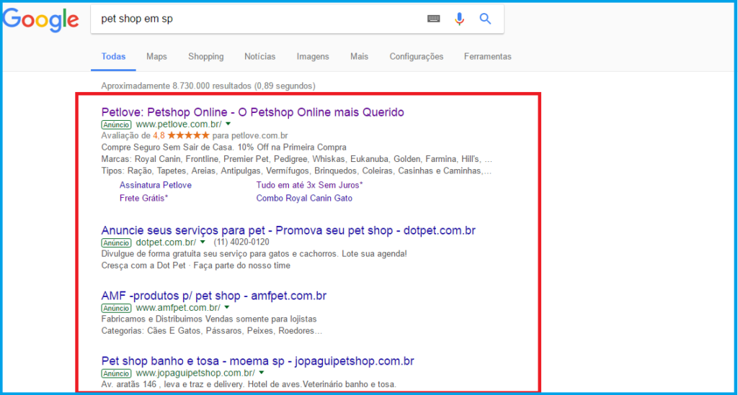This screenshot has width=738, height=395.
Task: Start voice search with microphone icon
Action: tap(459, 19)
